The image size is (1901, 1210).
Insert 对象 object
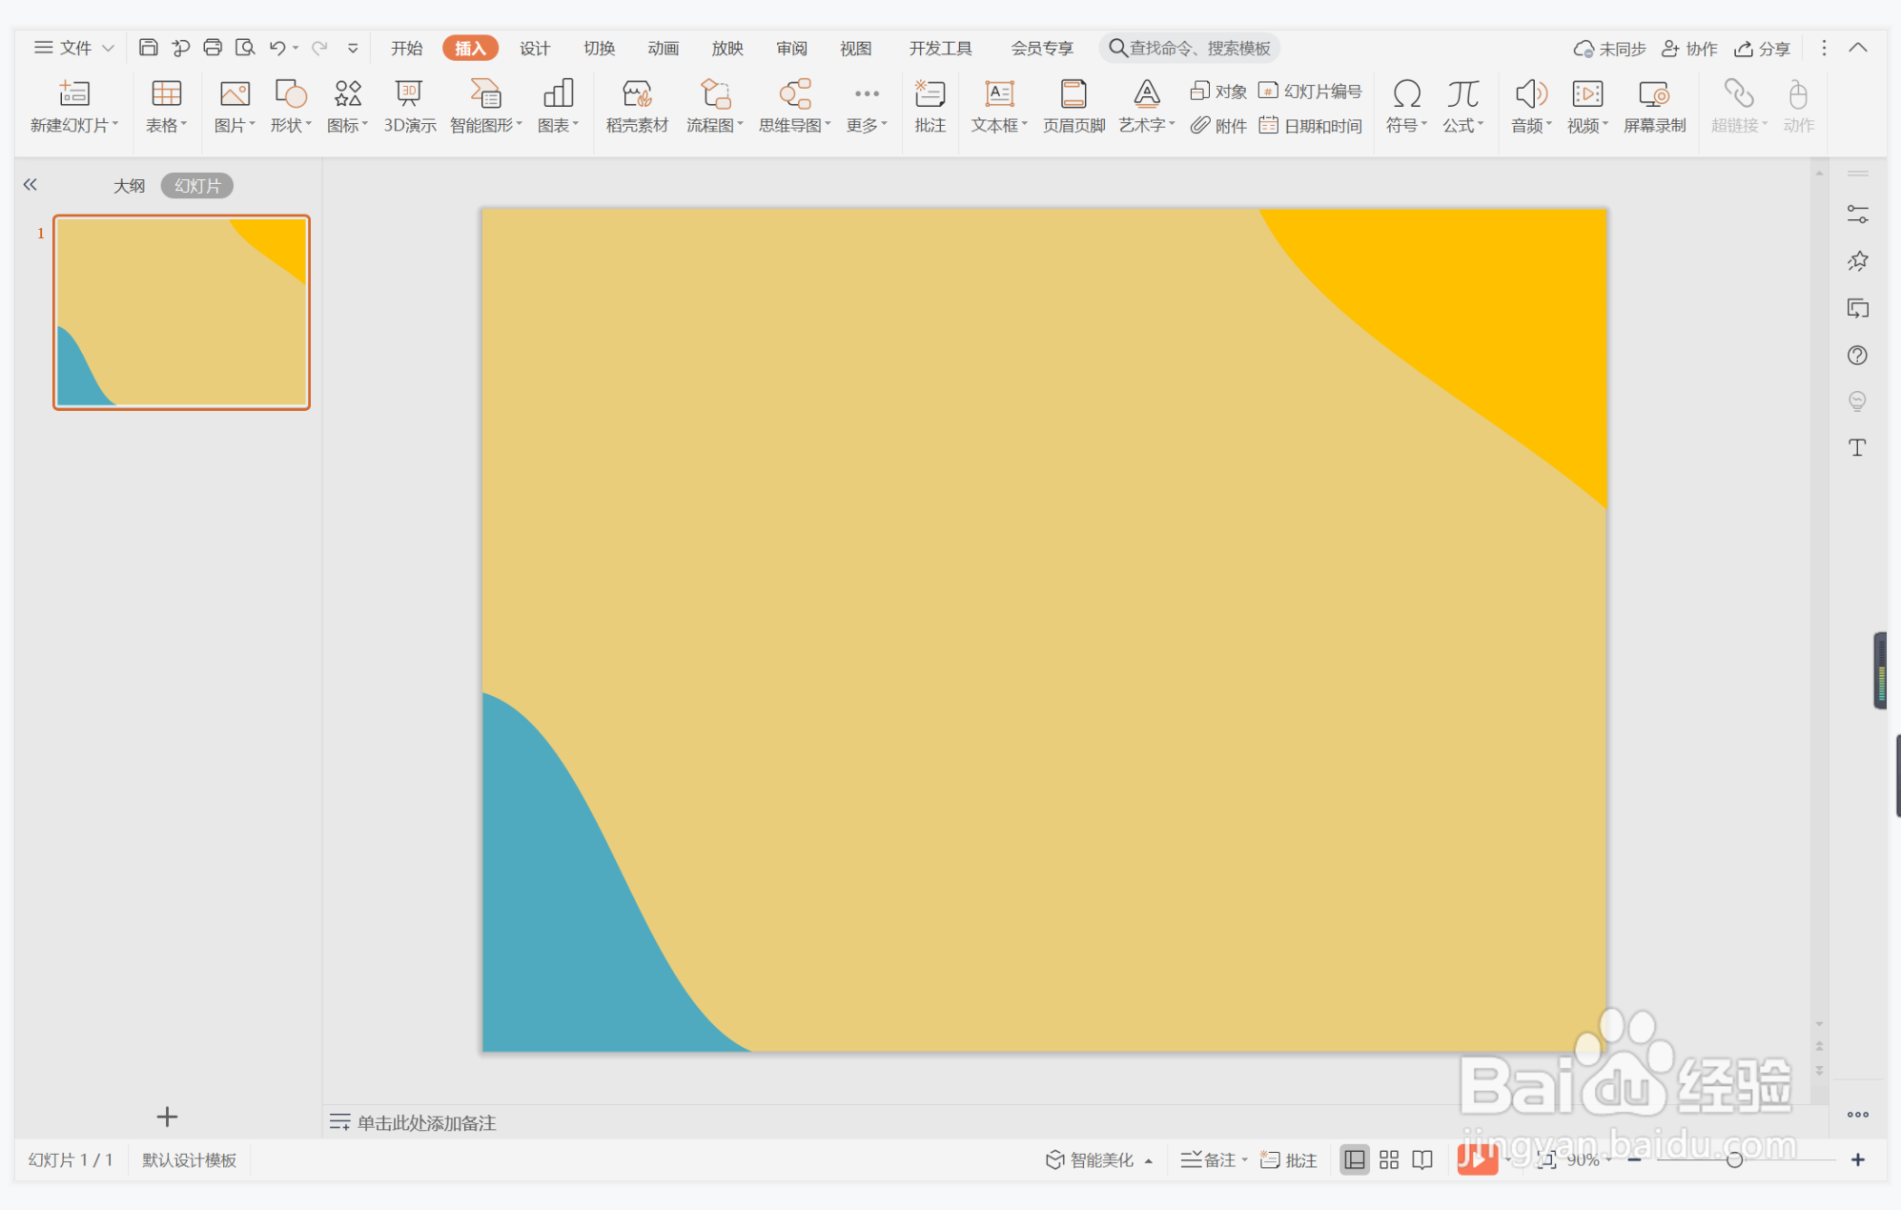pyautogui.click(x=1218, y=91)
